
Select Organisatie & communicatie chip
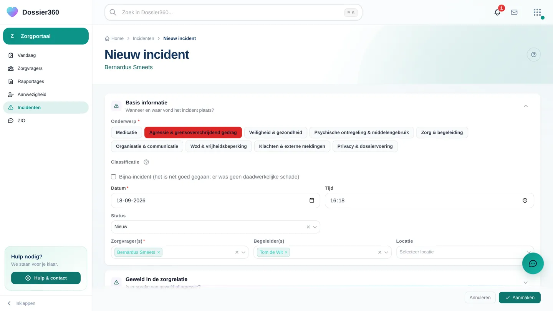pyautogui.click(x=147, y=146)
